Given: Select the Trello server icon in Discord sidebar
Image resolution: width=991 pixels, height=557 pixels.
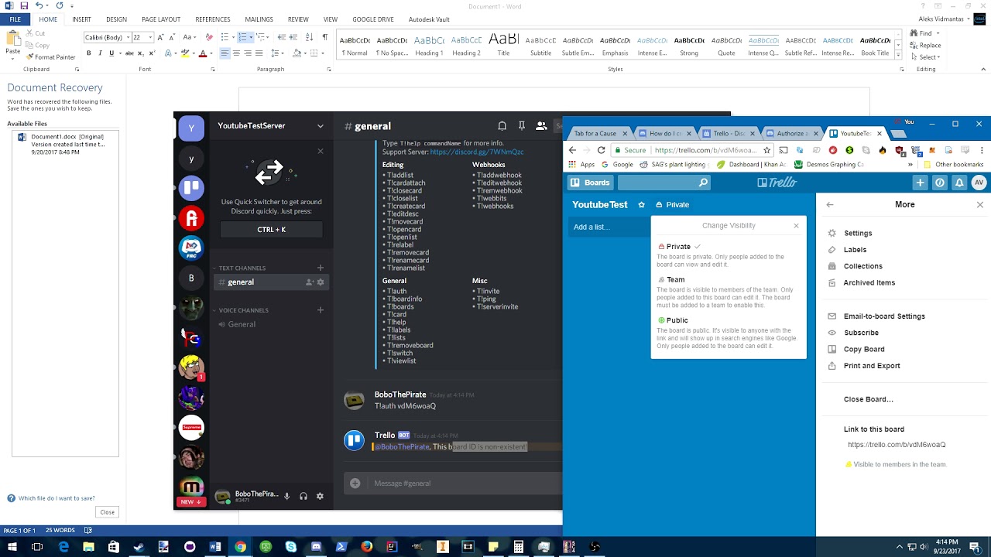Looking at the screenshot, I should click(191, 188).
